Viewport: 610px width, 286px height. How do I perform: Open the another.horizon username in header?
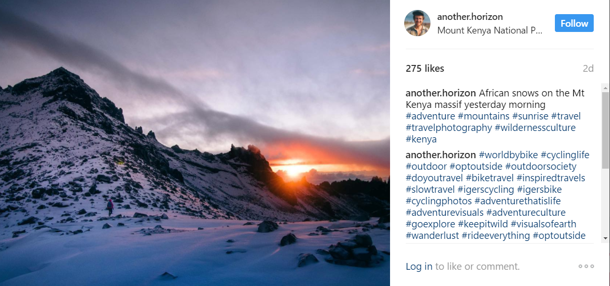click(x=470, y=17)
